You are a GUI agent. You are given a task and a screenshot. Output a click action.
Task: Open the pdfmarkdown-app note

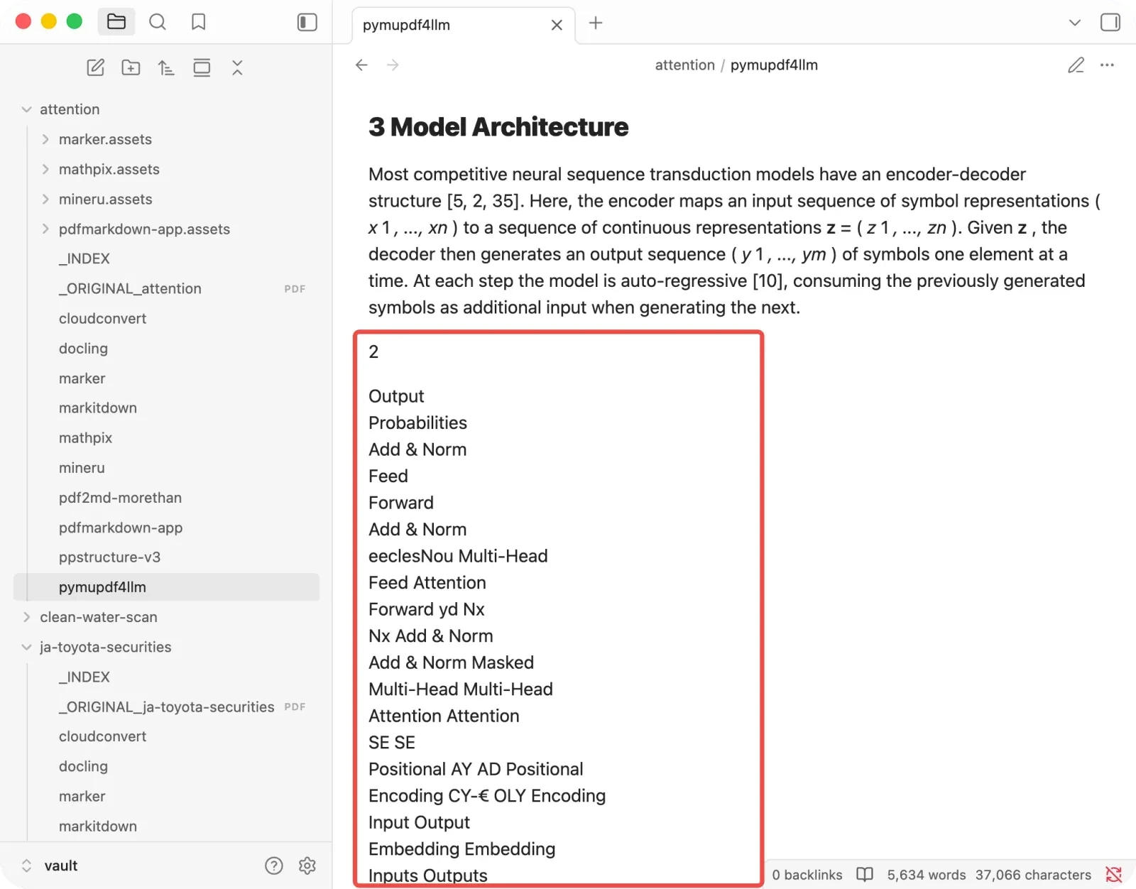121,528
